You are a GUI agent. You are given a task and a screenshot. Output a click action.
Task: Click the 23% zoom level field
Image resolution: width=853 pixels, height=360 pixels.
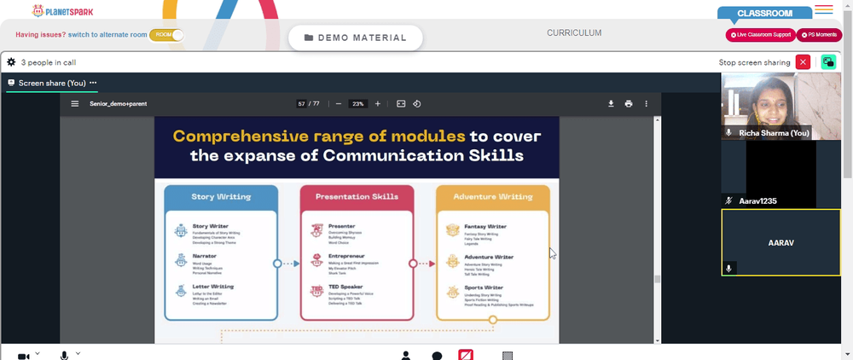(x=357, y=104)
